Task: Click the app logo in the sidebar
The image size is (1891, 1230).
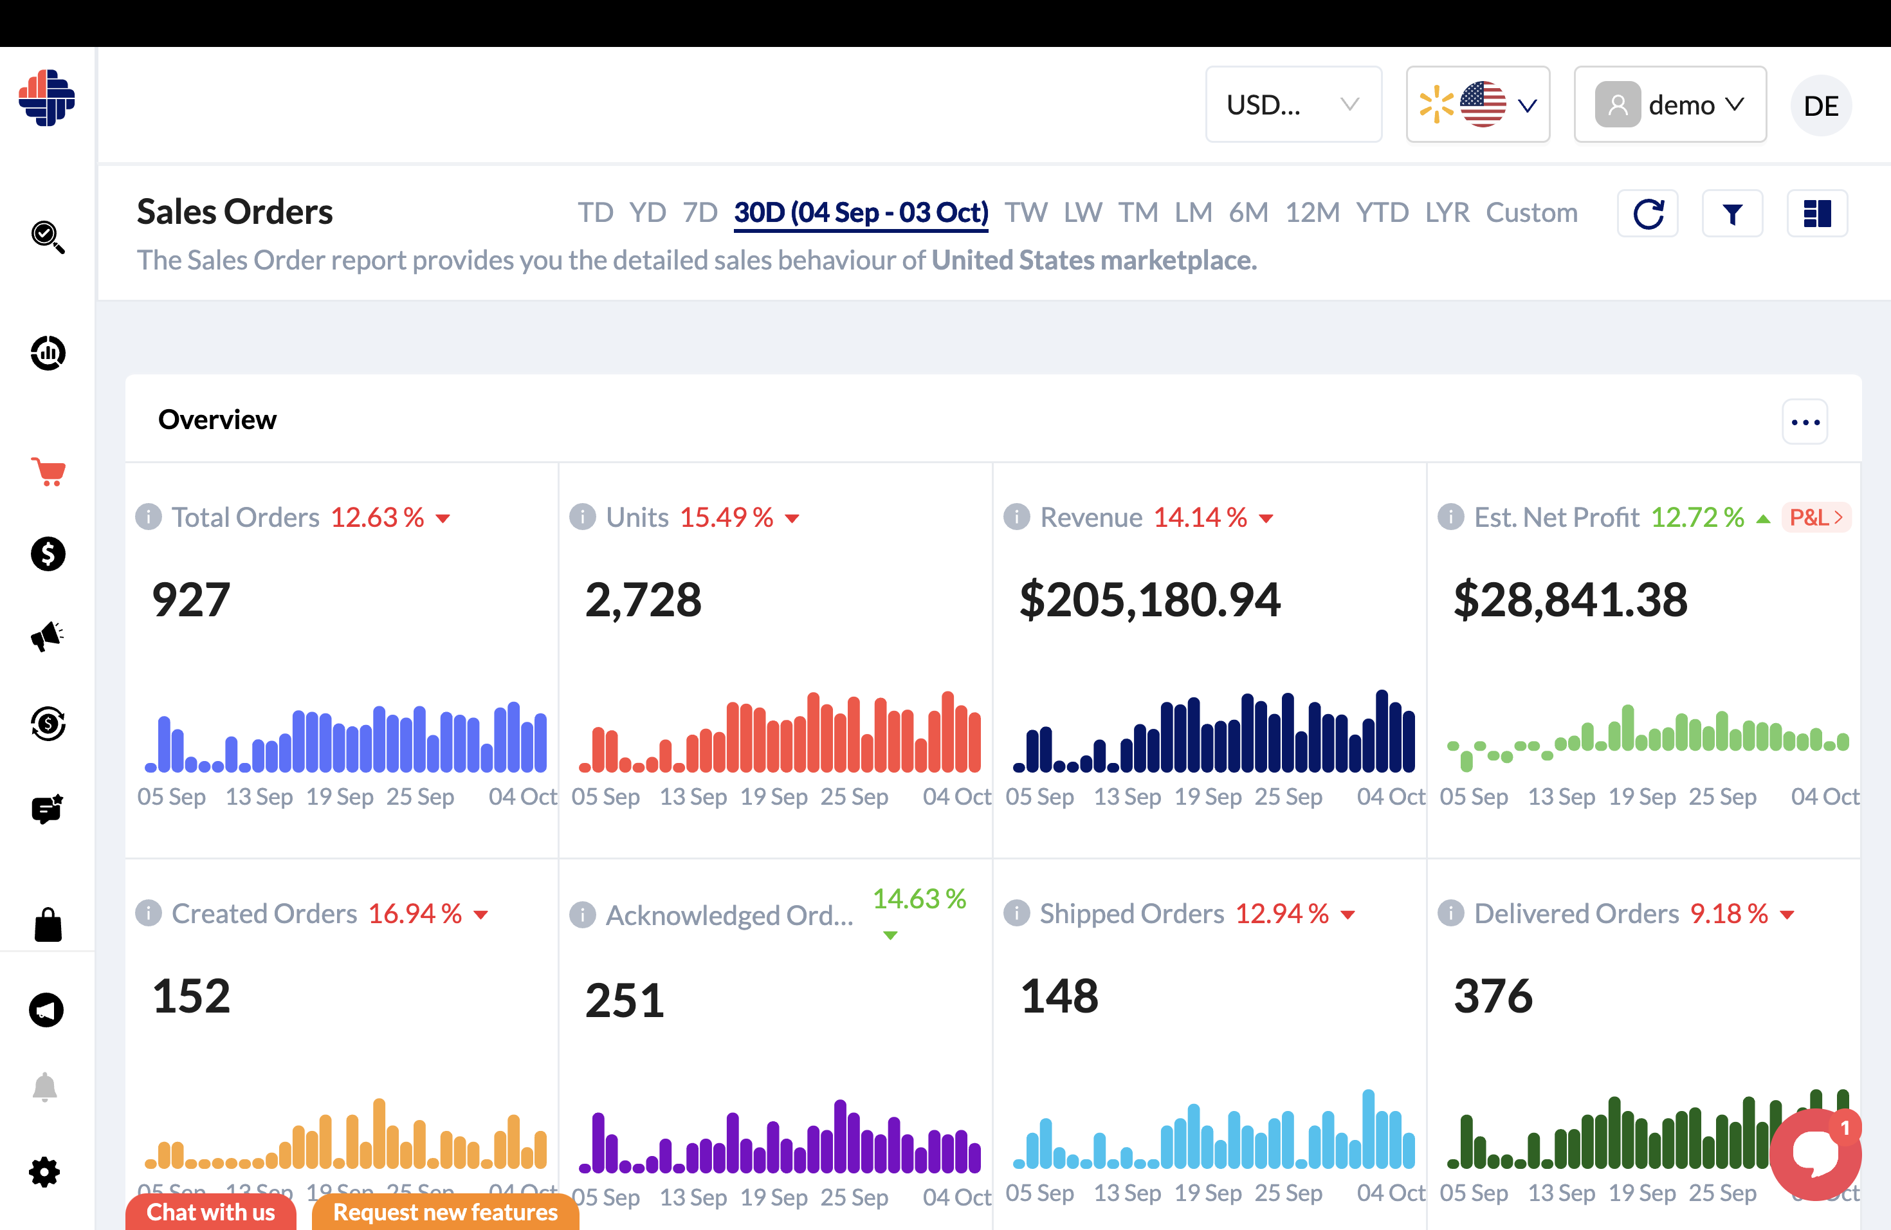Action: (47, 98)
